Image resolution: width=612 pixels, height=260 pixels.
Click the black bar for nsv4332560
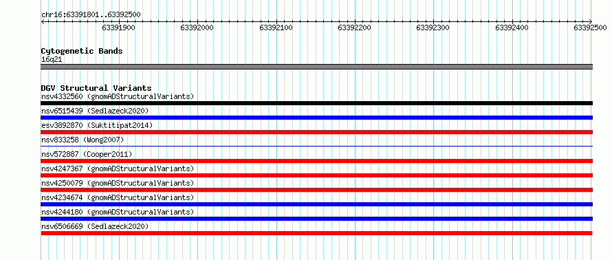(x=317, y=103)
